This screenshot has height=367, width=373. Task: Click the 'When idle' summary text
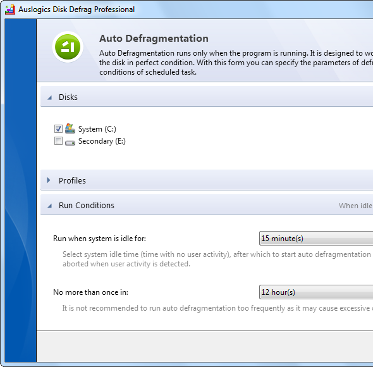(x=355, y=206)
